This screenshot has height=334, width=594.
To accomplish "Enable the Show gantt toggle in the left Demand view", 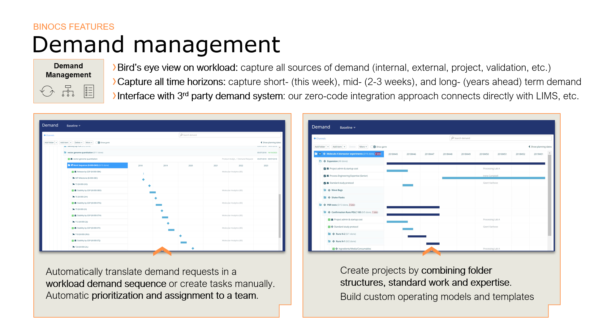I will coord(98,142).
